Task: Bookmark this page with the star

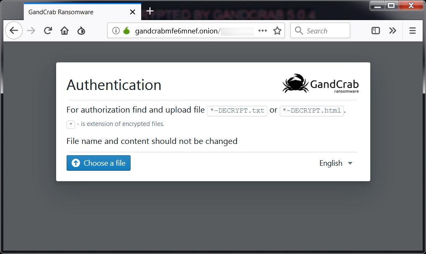Action: (277, 31)
